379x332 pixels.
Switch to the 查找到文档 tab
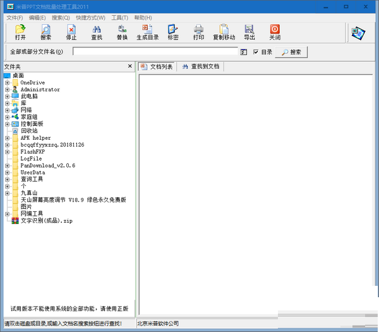click(x=201, y=66)
